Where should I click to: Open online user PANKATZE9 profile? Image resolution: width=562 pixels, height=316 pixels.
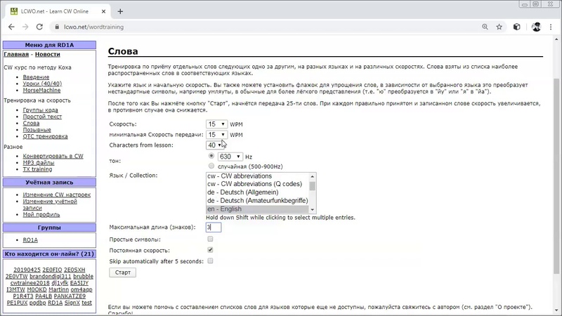(70, 296)
